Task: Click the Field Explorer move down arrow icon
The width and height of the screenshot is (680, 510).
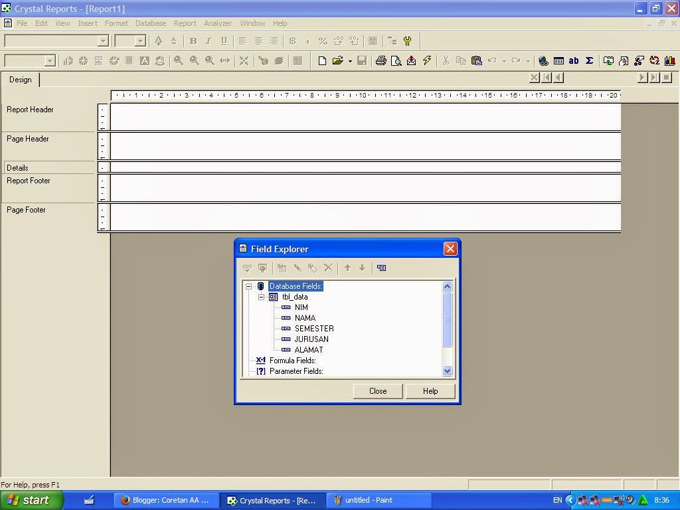Action: (362, 268)
